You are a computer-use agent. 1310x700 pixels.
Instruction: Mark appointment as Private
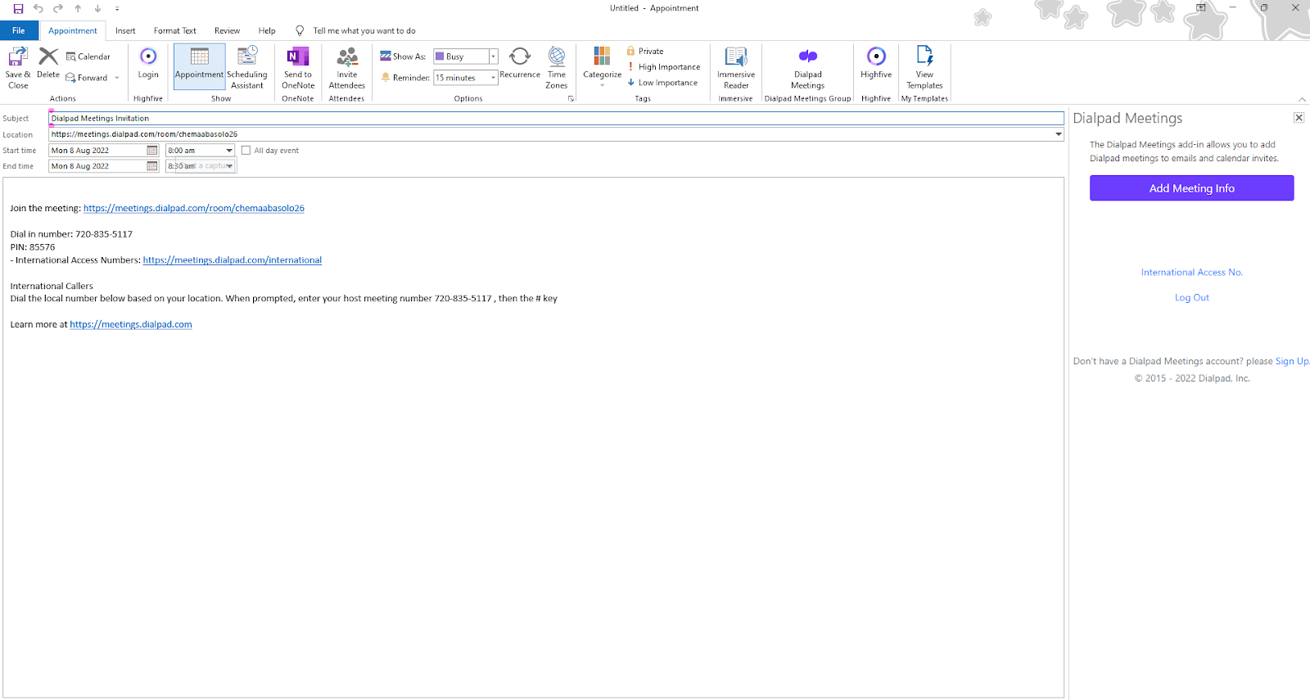[645, 51]
